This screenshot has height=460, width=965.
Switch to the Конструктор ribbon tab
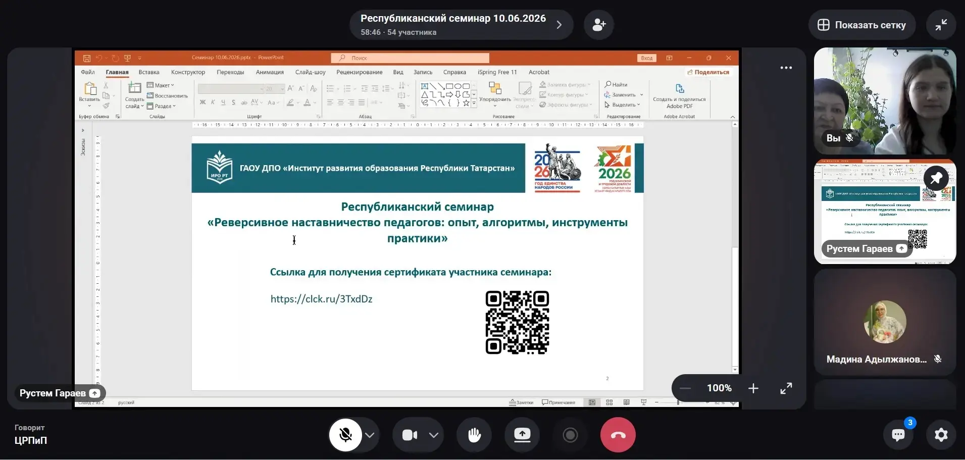188,72
